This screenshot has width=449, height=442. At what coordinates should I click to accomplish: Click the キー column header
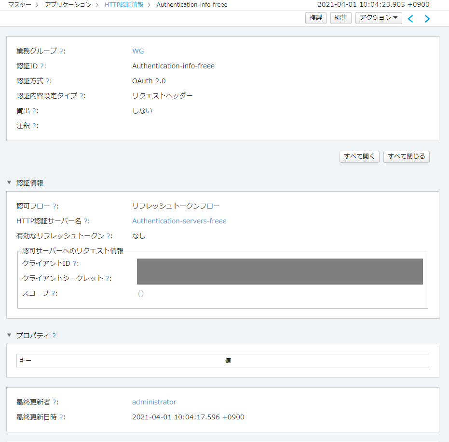point(26,361)
